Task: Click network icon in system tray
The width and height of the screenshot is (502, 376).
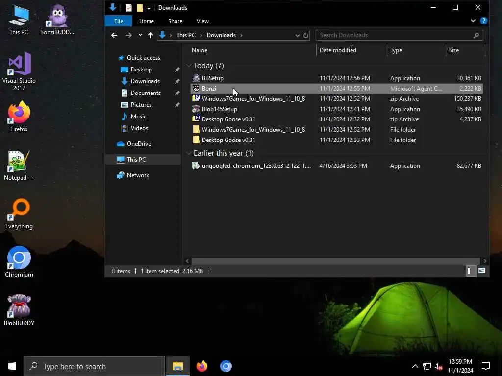Action: click(x=427, y=366)
